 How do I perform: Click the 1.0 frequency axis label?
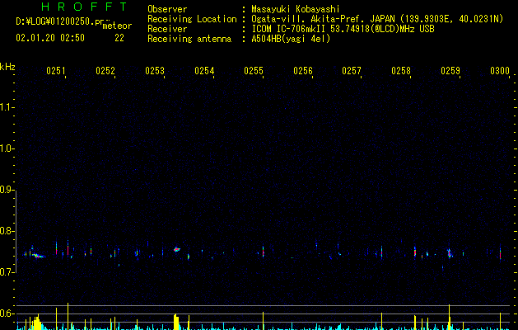[7, 148]
